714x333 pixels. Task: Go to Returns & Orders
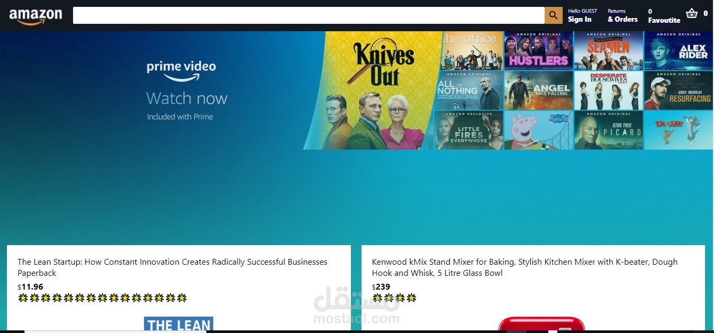[622, 15]
